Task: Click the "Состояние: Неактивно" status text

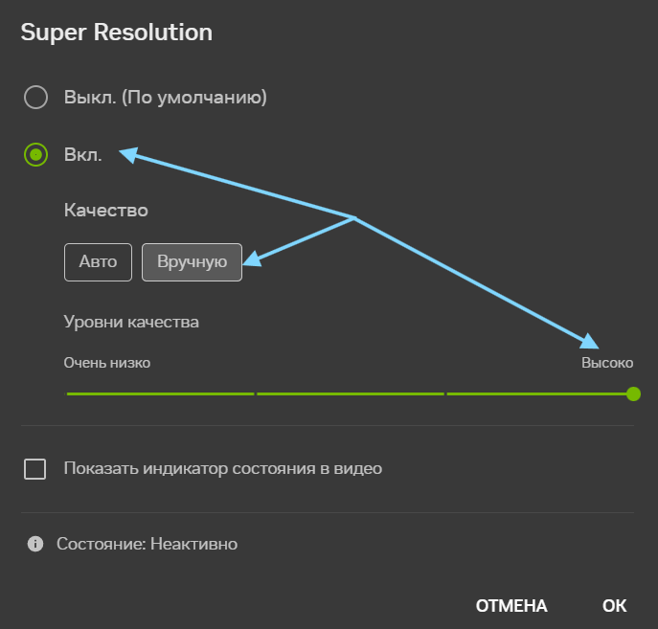Action: point(147,545)
